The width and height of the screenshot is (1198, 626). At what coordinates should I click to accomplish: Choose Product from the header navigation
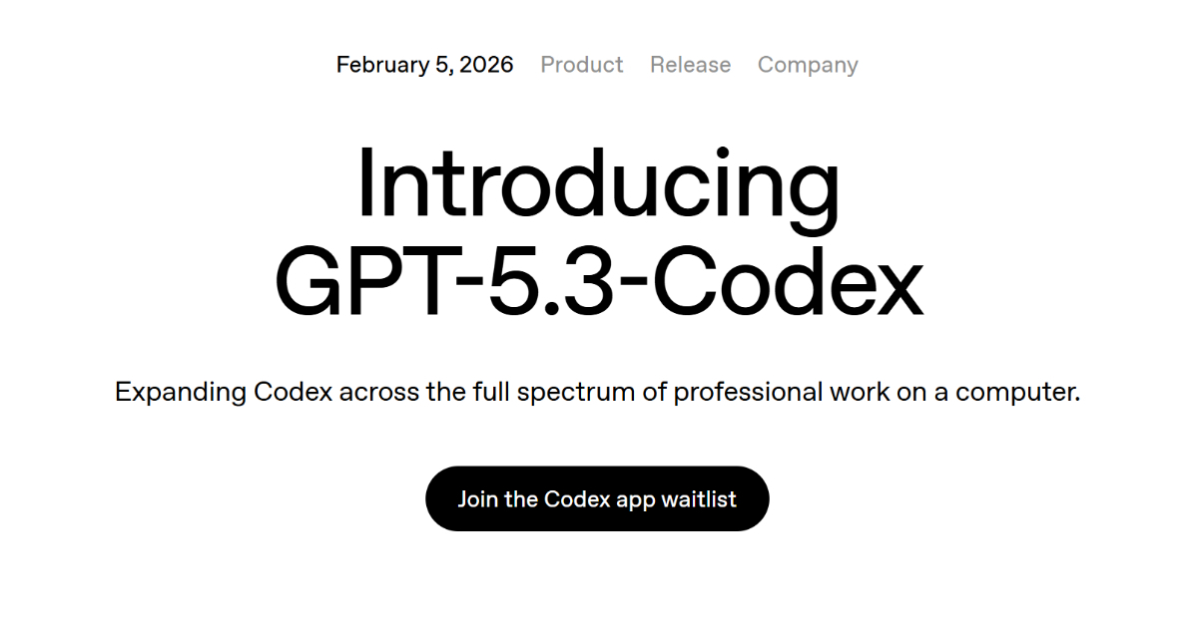click(582, 65)
